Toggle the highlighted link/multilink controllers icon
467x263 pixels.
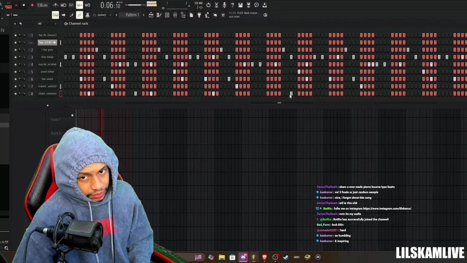(x=79, y=15)
